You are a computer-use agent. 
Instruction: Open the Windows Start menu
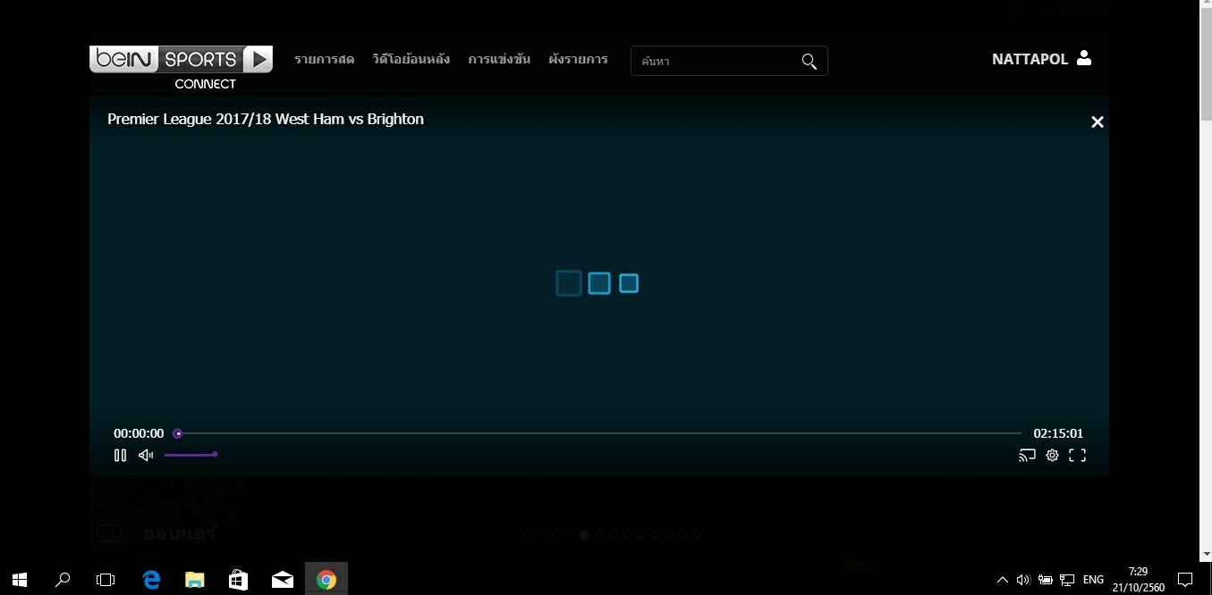[x=20, y=579]
